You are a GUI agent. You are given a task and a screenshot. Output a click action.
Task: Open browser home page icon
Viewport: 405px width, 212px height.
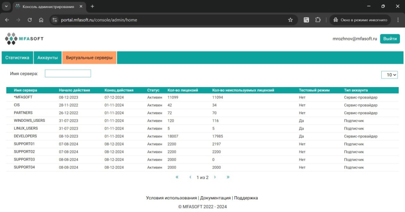coord(41,20)
